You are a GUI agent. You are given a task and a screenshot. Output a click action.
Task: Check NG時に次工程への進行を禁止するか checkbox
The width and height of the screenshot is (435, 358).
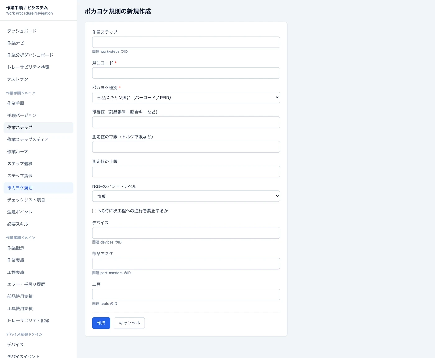point(94,211)
